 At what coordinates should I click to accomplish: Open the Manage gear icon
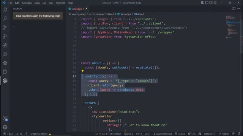point(5,127)
